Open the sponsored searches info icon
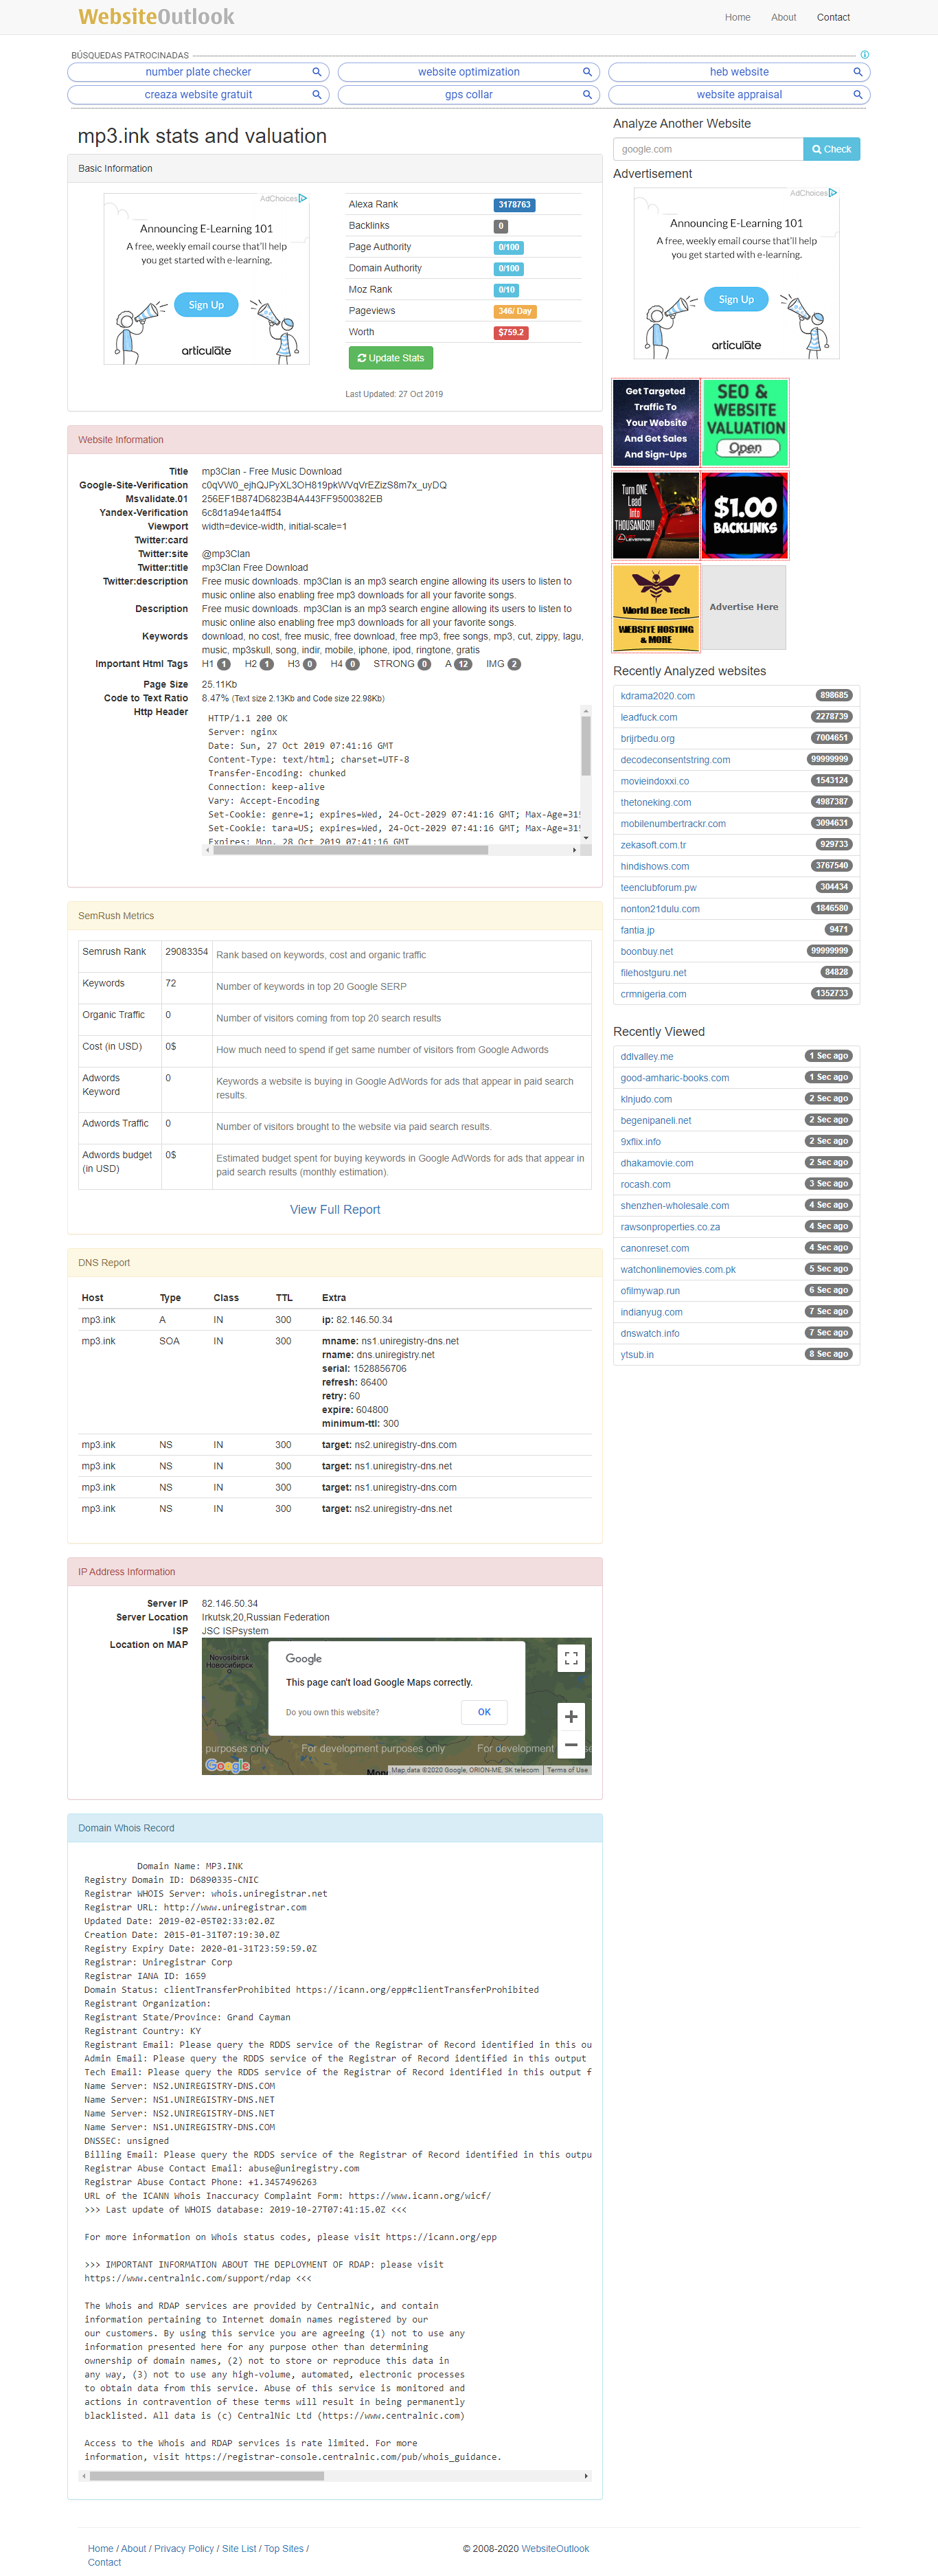Screen dimensions: 938x2576 (x=864, y=55)
